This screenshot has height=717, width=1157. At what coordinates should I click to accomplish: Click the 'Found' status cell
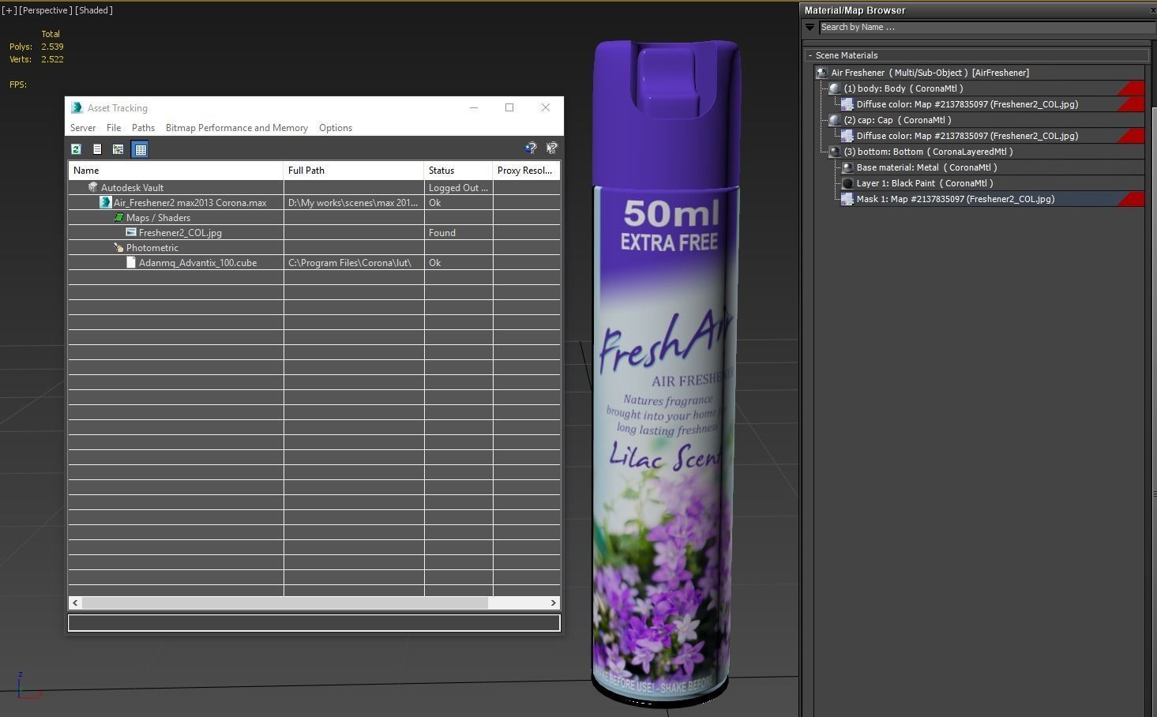pyautogui.click(x=458, y=232)
